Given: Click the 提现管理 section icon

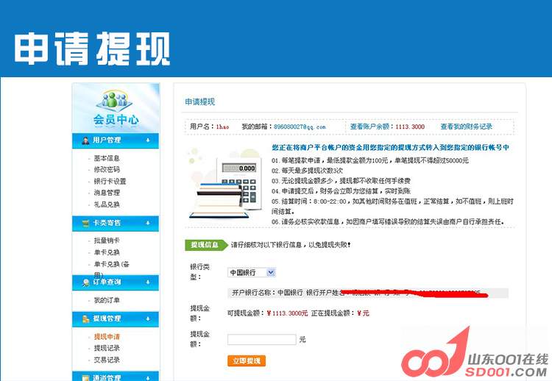Looking at the screenshot, I should 85,319.
